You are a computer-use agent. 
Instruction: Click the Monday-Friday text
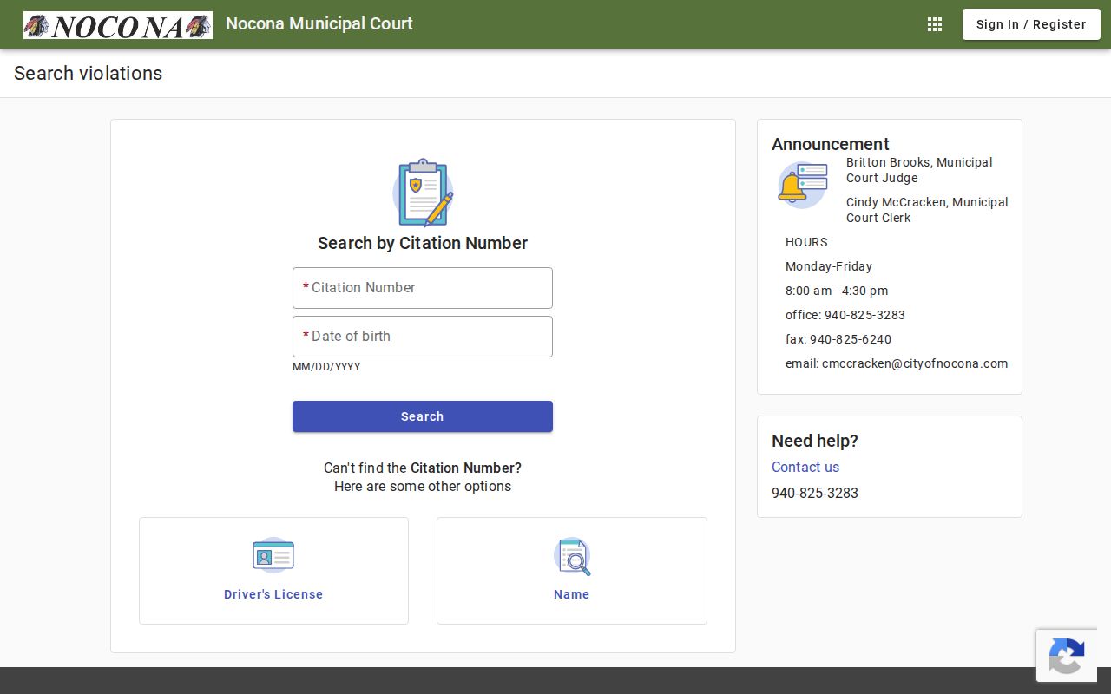tap(829, 266)
